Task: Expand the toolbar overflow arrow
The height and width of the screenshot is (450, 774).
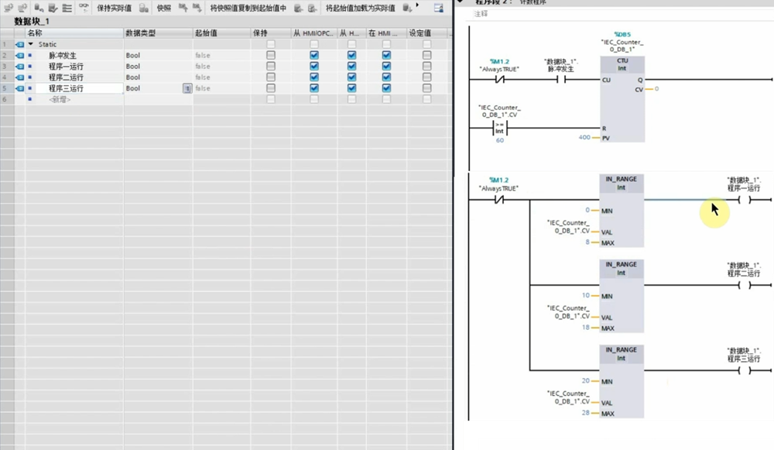Action: (418, 5)
